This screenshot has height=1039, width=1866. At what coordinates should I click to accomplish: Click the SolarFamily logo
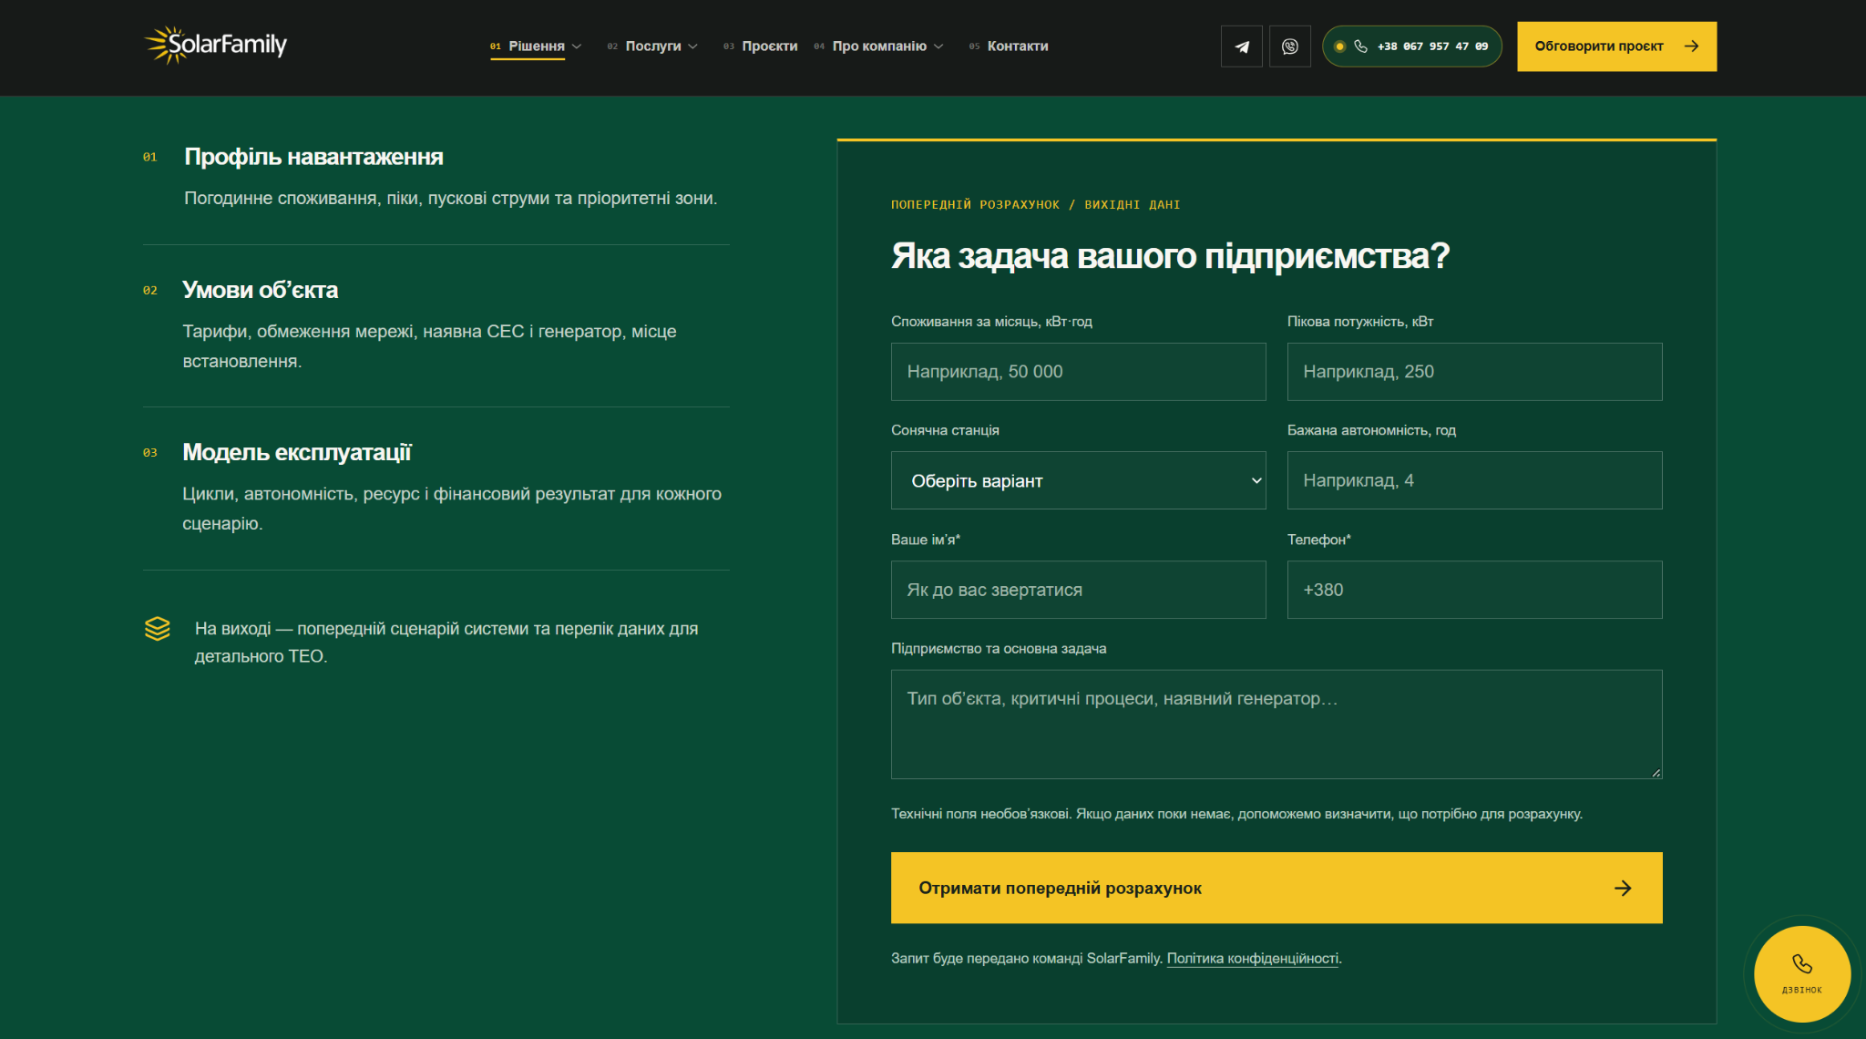pyautogui.click(x=215, y=45)
